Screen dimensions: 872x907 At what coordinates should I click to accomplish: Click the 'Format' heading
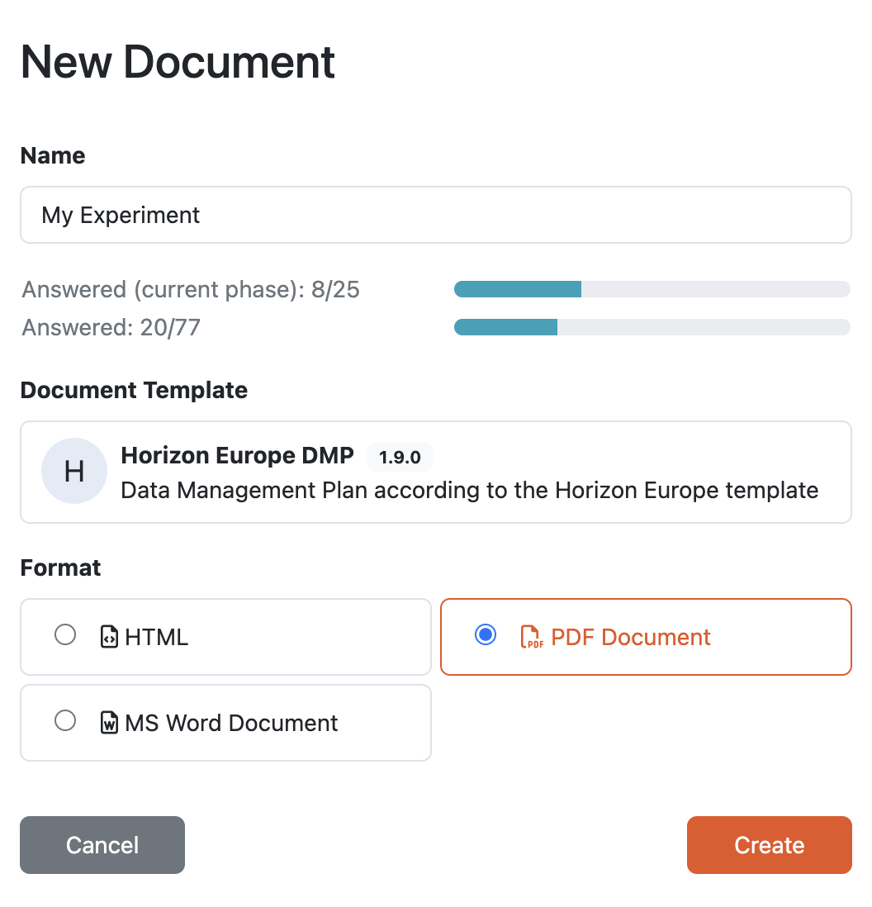[61, 568]
